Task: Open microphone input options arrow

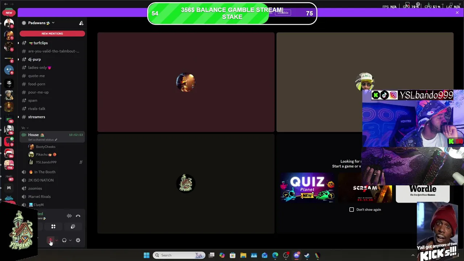Action: tap(57, 240)
